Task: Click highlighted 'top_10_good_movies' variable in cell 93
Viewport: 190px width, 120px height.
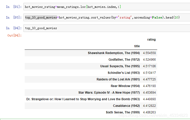Action: pos(41,18)
